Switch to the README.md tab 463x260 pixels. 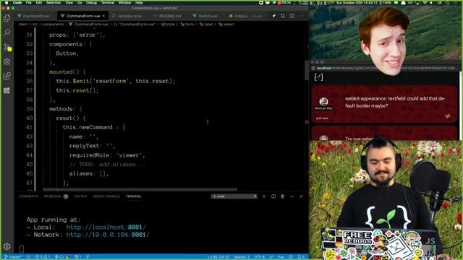167,16
